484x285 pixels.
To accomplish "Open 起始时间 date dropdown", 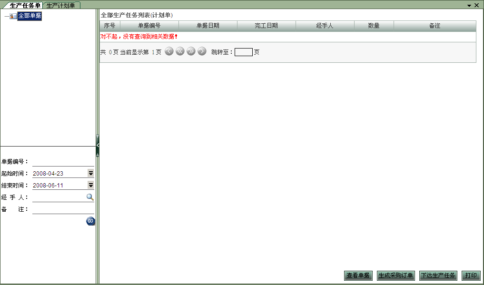I will click(91, 173).
